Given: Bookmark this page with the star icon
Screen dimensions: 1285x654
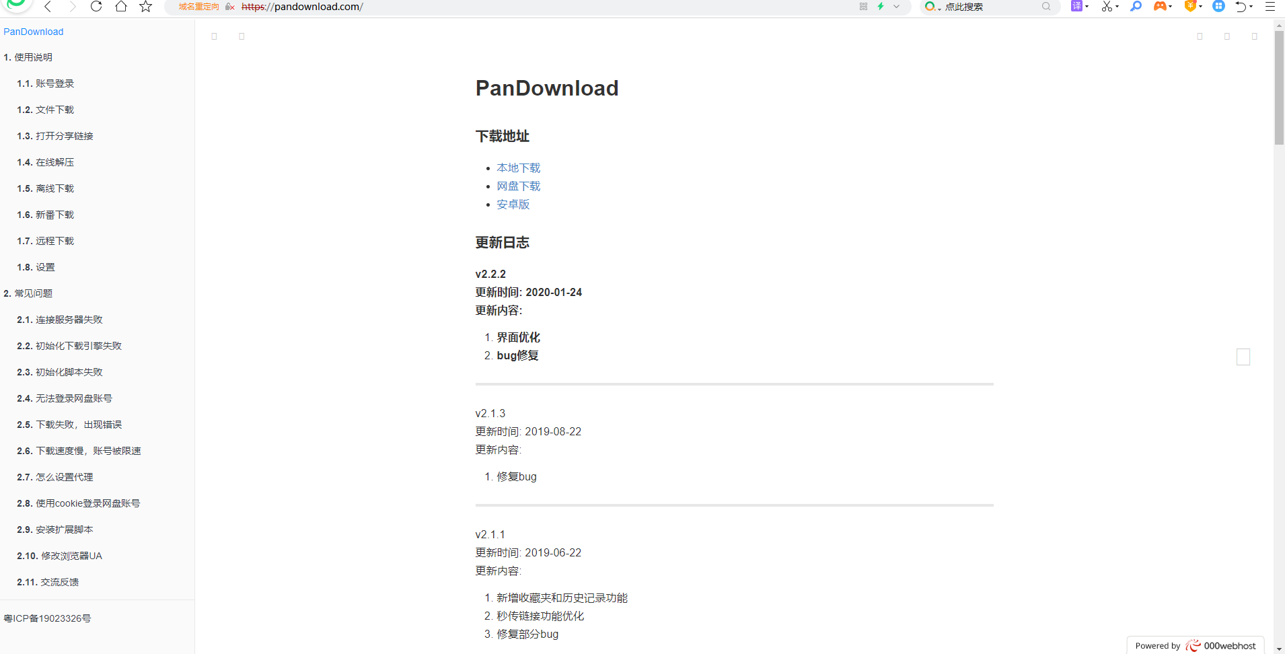Looking at the screenshot, I should coord(145,7).
